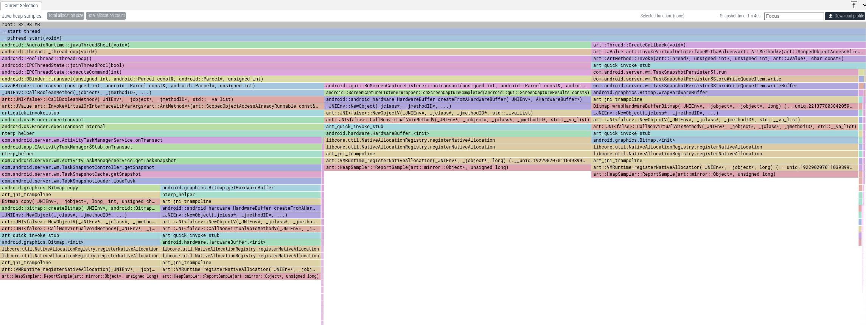This screenshot has height=325, width=866.
Task: Select the android::PoolThread::threadLoop() frame
Action: click(x=295, y=59)
